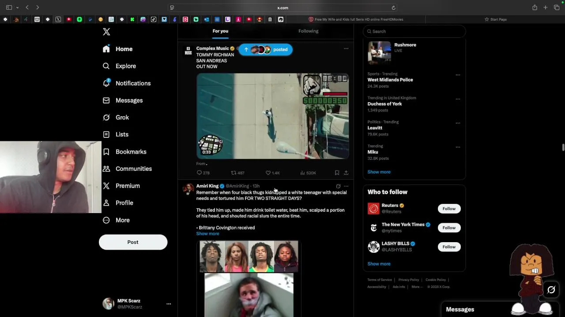Open the Accessibility footer link
Screen dimensions: 565x317
point(377,287)
